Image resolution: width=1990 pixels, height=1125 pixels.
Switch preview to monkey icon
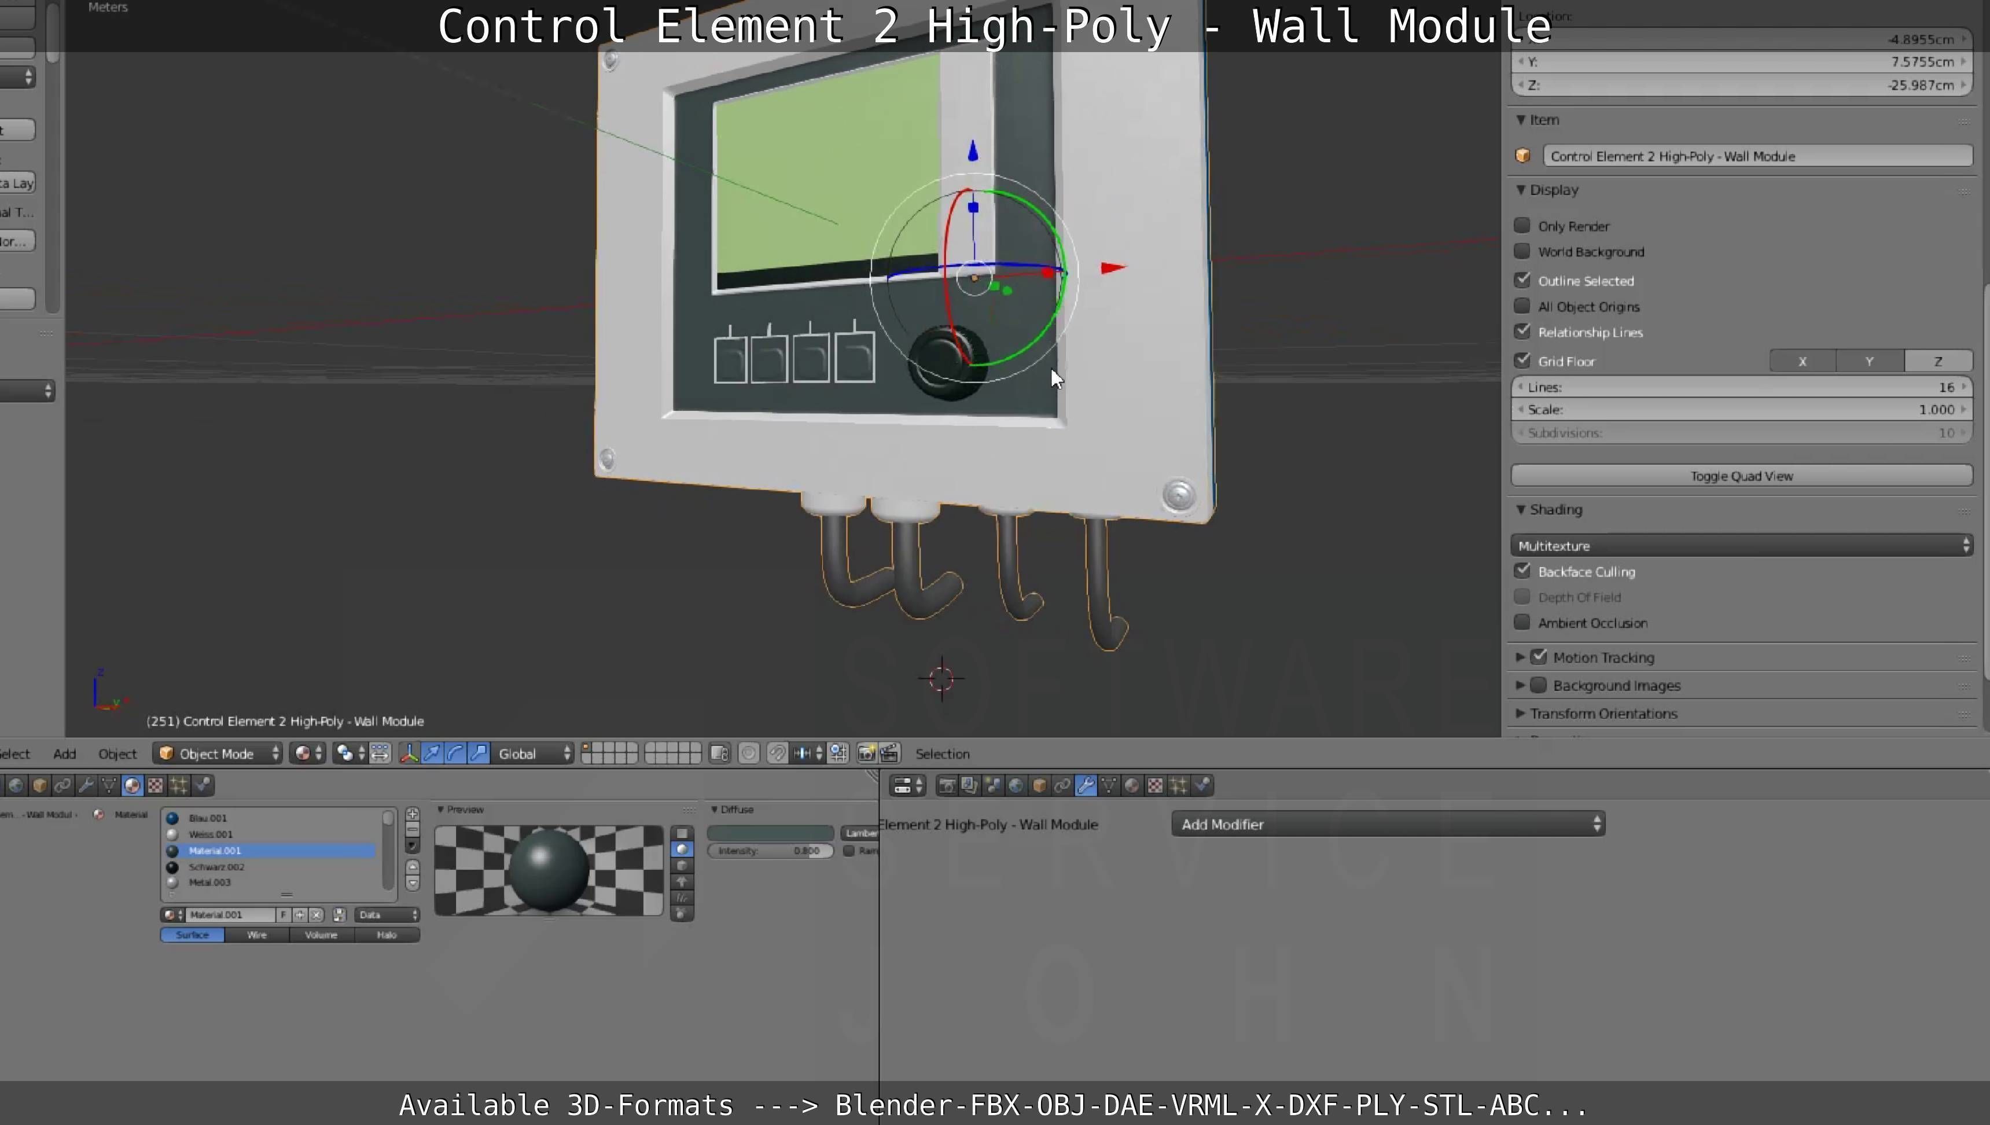[x=681, y=881]
